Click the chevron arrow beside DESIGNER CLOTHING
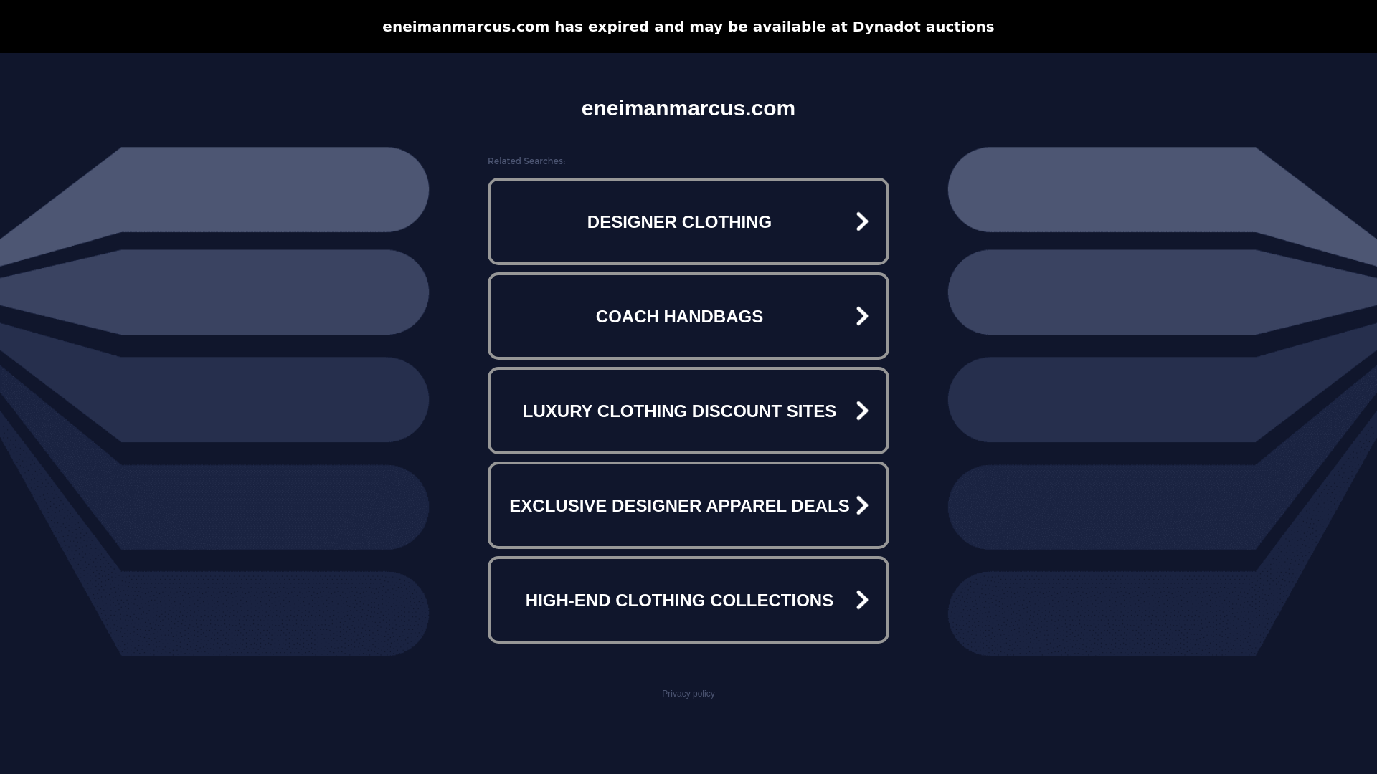Image resolution: width=1377 pixels, height=774 pixels. pos(862,221)
